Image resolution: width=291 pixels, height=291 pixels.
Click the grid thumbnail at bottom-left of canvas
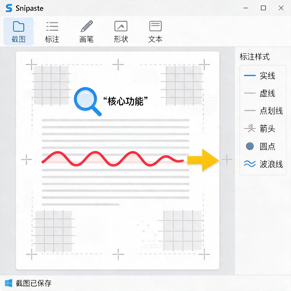(54, 231)
